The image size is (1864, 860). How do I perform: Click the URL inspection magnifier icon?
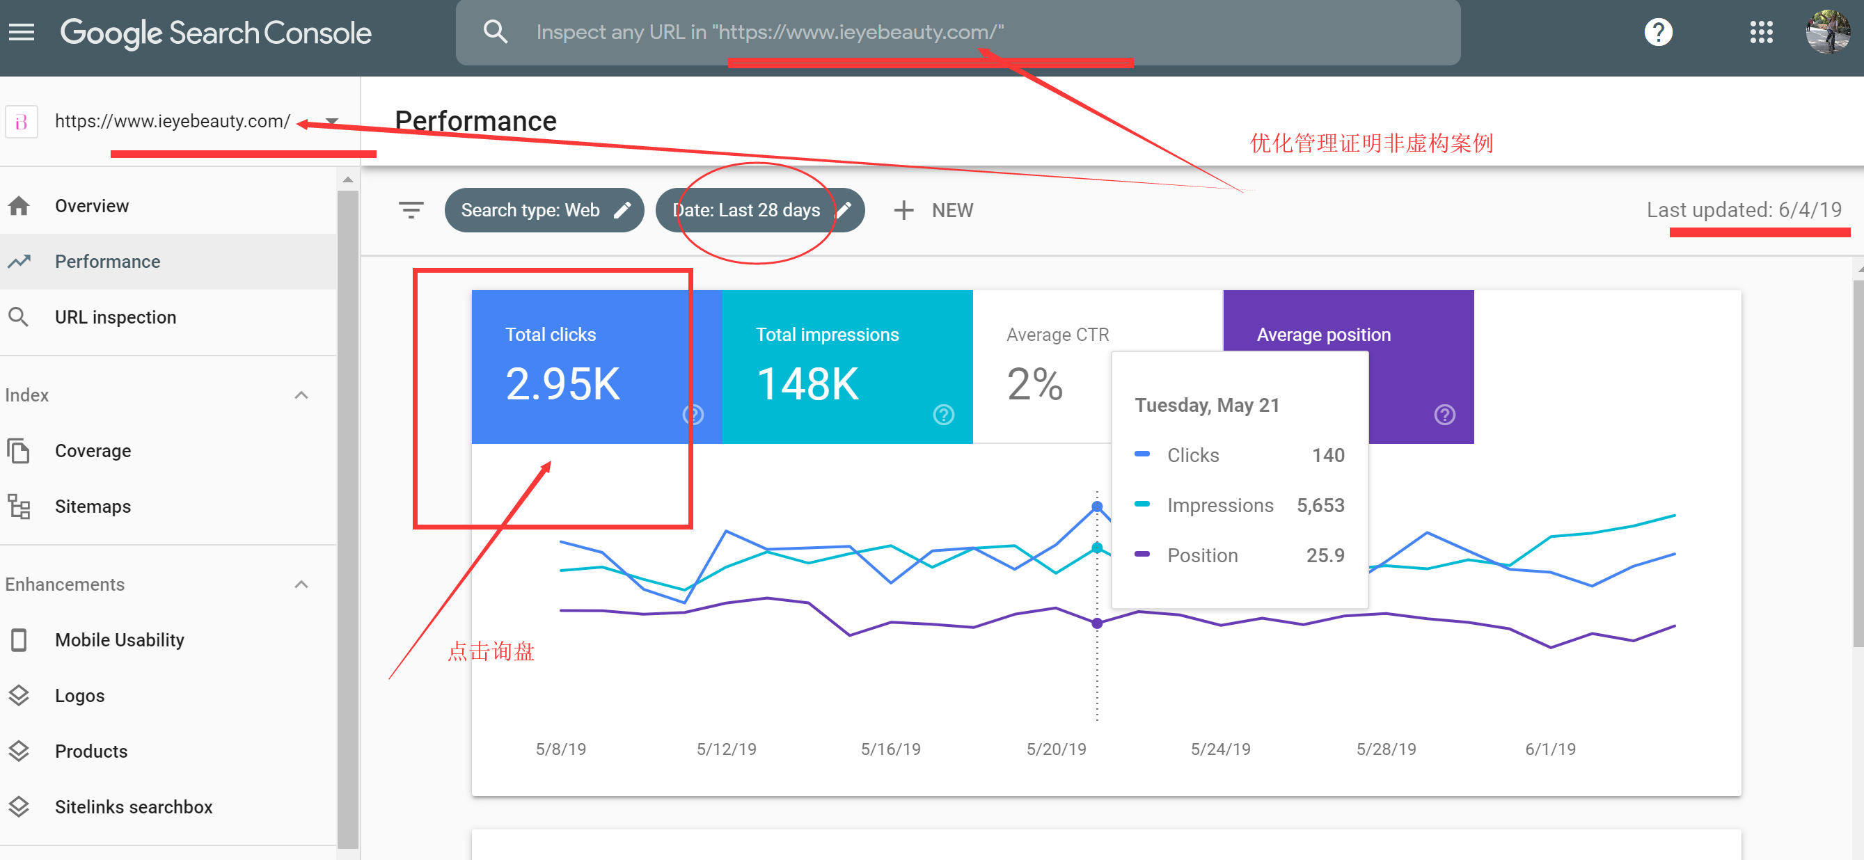[19, 317]
